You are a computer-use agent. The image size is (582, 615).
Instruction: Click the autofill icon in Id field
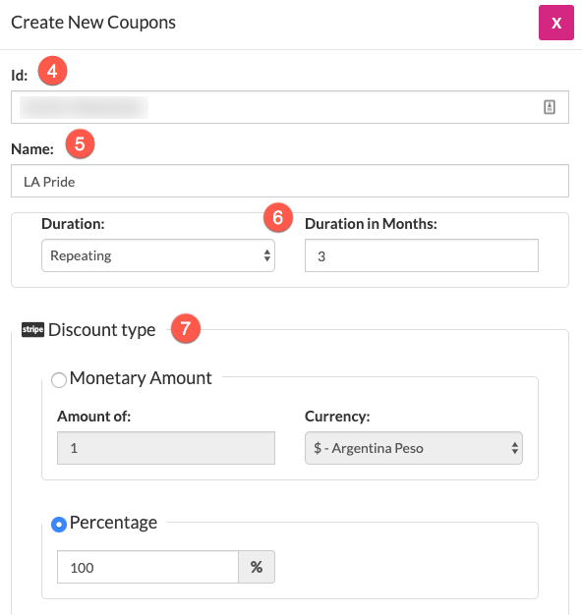pyautogui.click(x=550, y=107)
